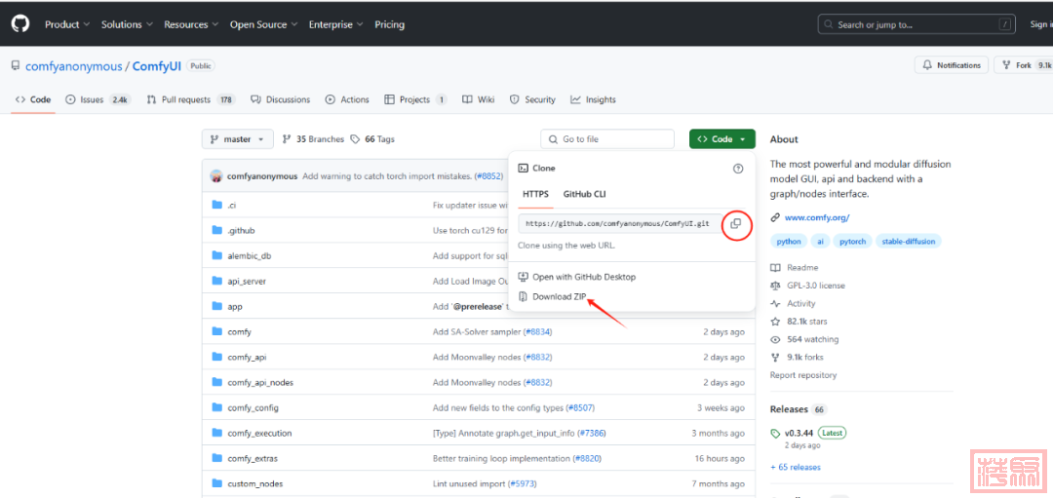This screenshot has width=1053, height=498.
Task: Click Download ZIP option
Action: pyautogui.click(x=559, y=296)
